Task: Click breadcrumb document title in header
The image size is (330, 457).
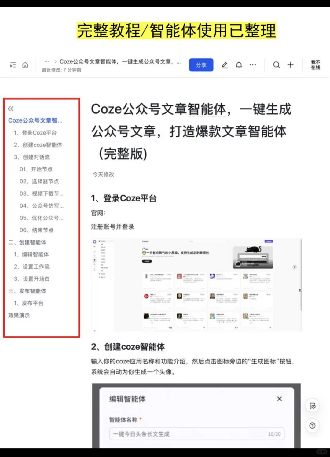Action: point(120,61)
